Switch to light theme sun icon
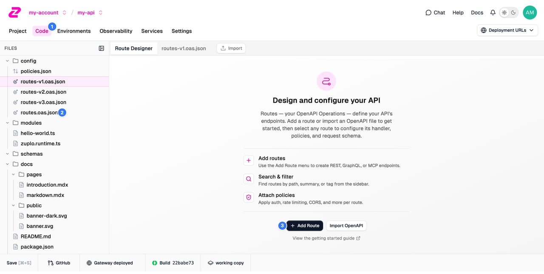This screenshot has height=274, width=544. pyautogui.click(x=504, y=13)
